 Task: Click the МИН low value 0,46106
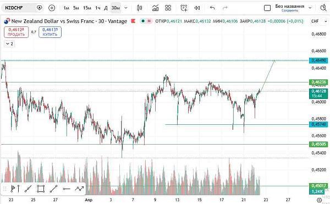230,21
